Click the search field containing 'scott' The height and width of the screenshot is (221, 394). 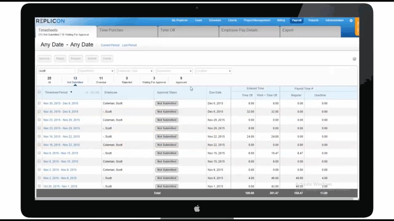(x=57, y=71)
